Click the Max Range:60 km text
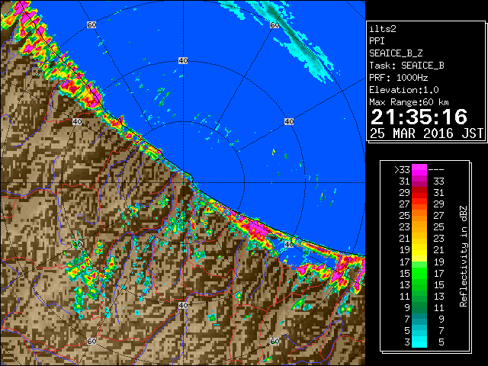This screenshot has width=488, height=366. click(x=409, y=102)
